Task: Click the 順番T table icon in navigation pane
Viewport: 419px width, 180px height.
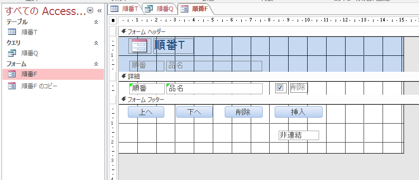Action: click(12, 32)
